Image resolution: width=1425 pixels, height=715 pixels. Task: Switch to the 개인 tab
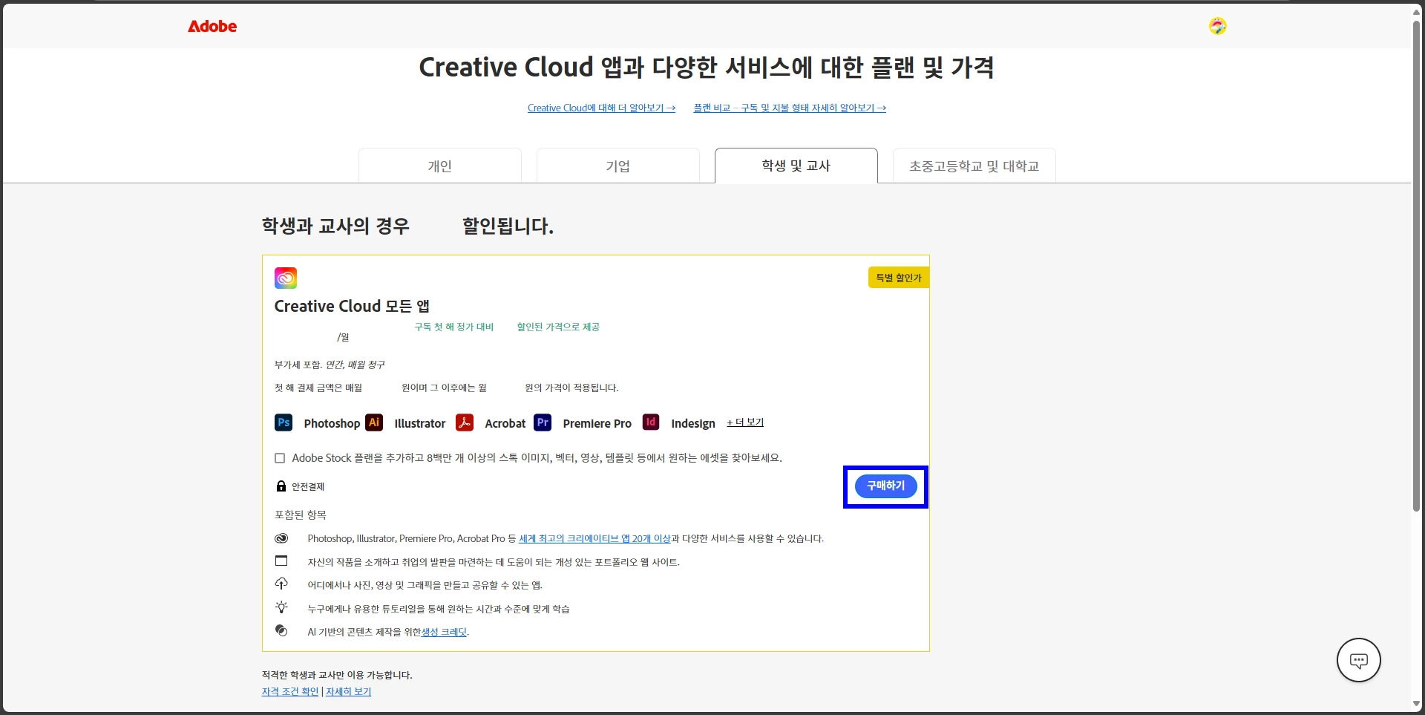point(440,166)
